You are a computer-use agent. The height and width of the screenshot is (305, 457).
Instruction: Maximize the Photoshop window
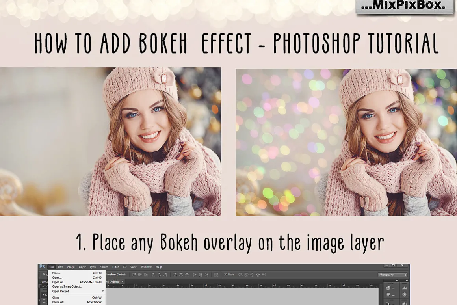click(x=393, y=265)
